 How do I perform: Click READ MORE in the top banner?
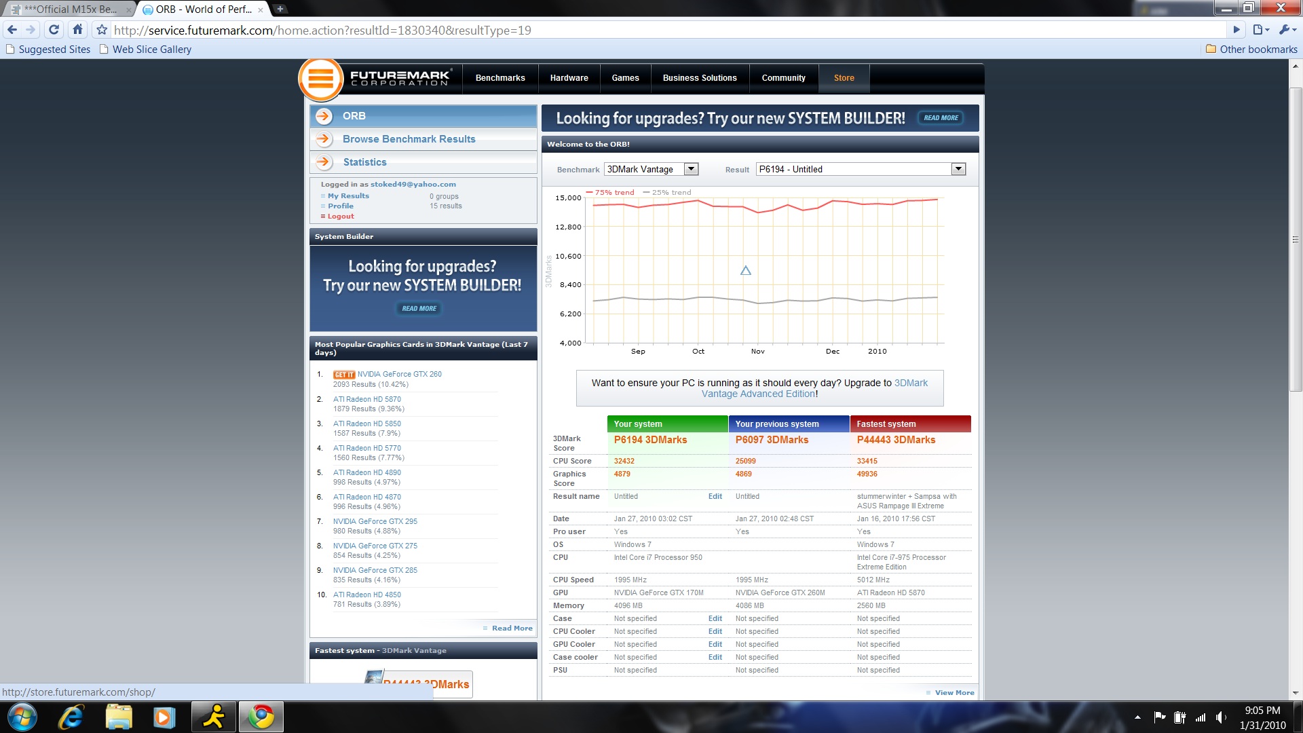coord(941,118)
